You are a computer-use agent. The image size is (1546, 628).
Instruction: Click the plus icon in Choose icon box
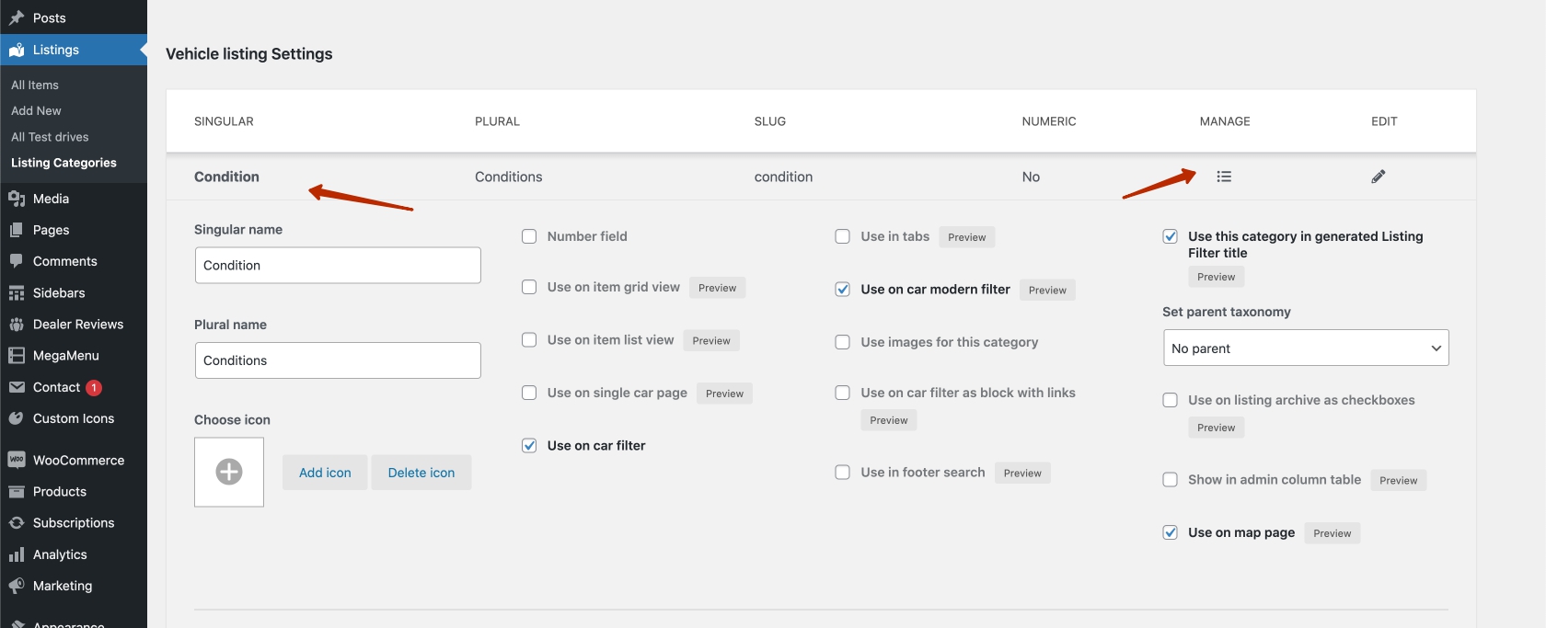tap(229, 472)
